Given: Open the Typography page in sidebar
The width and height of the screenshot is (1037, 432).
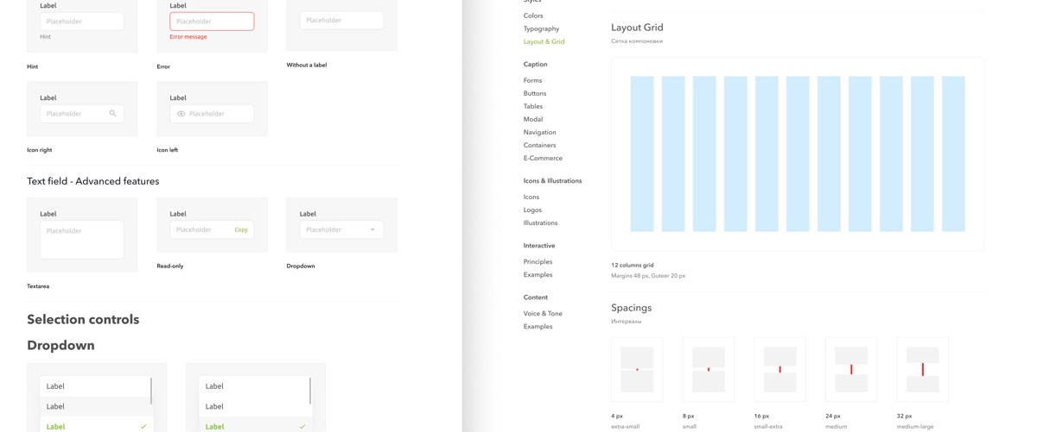Looking at the screenshot, I should (x=541, y=28).
